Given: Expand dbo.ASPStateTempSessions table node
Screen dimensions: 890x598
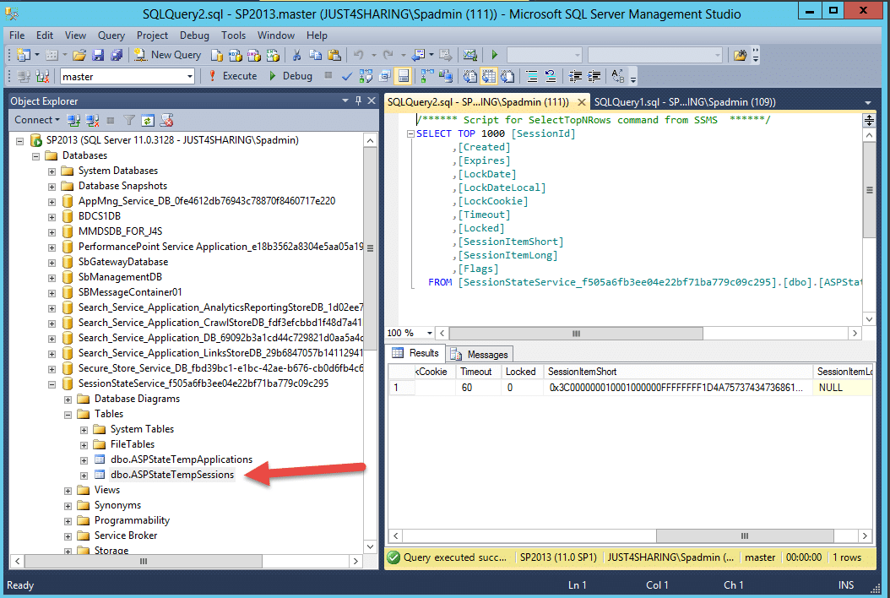Looking at the screenshot, I should coord(84,476).
